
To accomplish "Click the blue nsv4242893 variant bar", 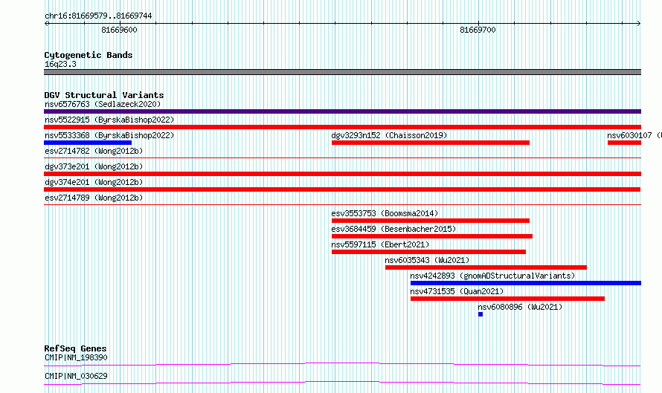I will 526,283.
